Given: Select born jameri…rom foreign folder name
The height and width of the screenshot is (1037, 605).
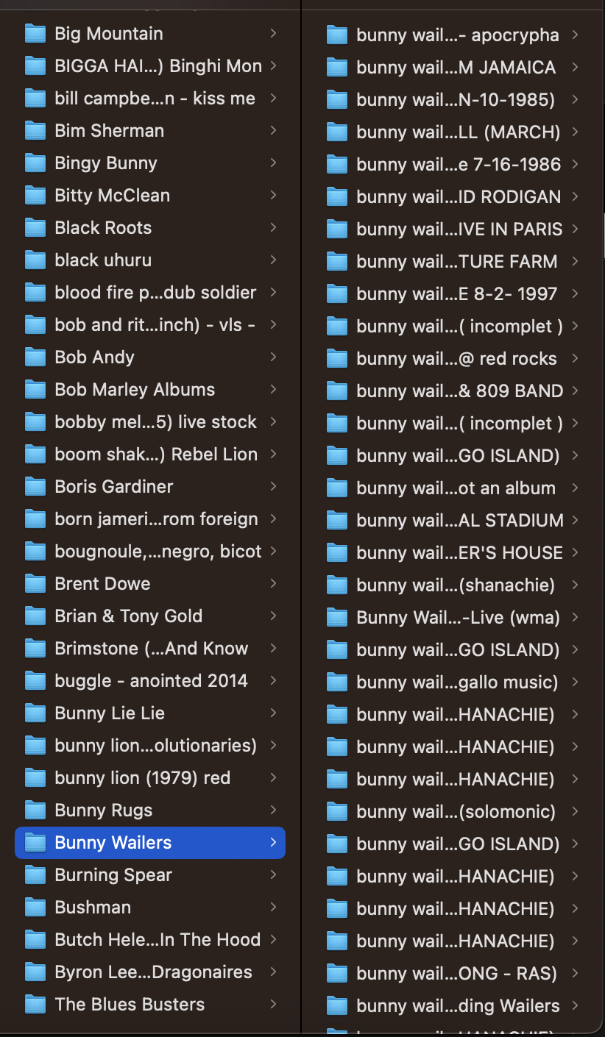Looking at the screenshot, I should tap(156, 519).
